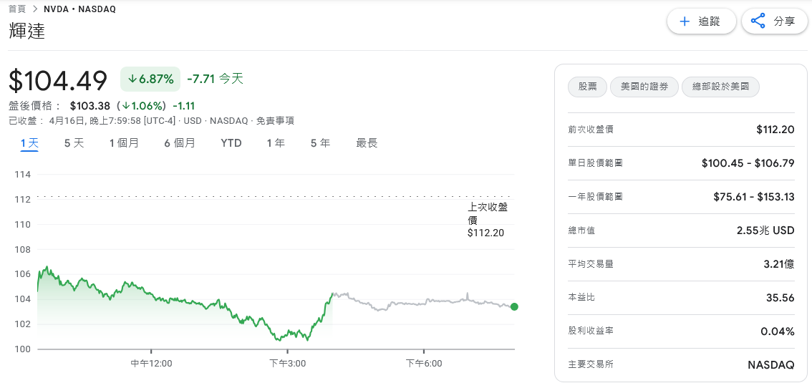Select the 1 年 chart range tab

(x=276, y=143)
